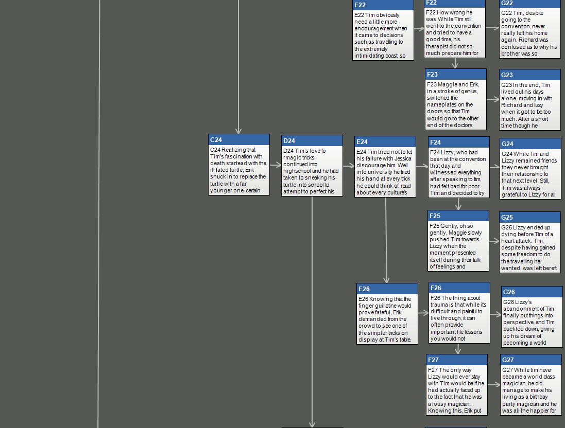Viewport: 565px width, 428px height.
Task: Select the E22 story node
Action: pos(383,31)
